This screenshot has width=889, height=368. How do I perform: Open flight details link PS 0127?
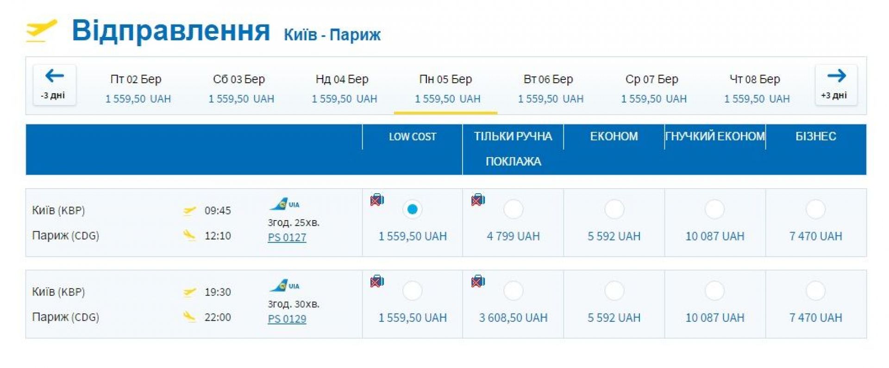[x=287, y=237]
